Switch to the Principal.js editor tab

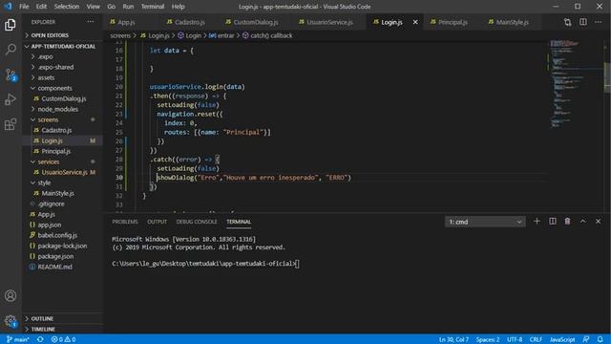453,22
